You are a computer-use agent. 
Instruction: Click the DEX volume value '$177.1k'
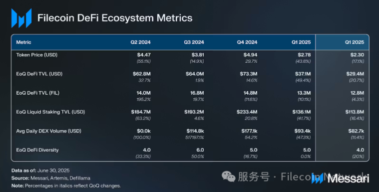(x=249, y=131)
